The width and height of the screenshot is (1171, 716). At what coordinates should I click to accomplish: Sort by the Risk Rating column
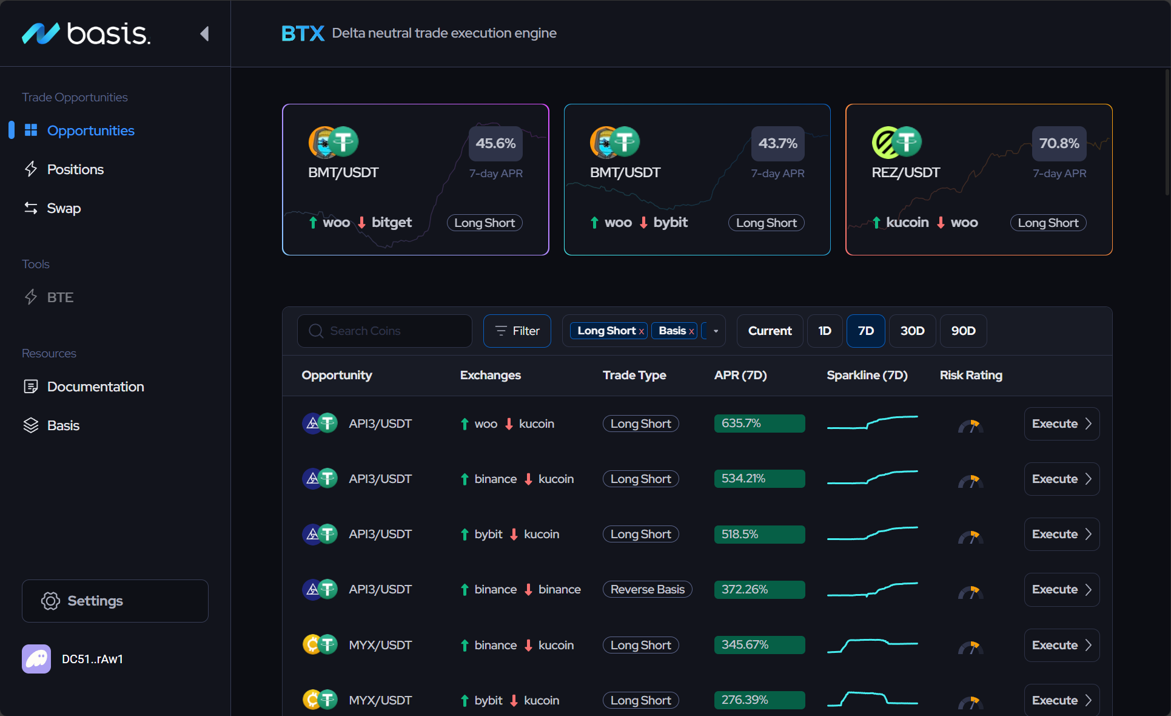pyautogui.click(x=971, y=375)
